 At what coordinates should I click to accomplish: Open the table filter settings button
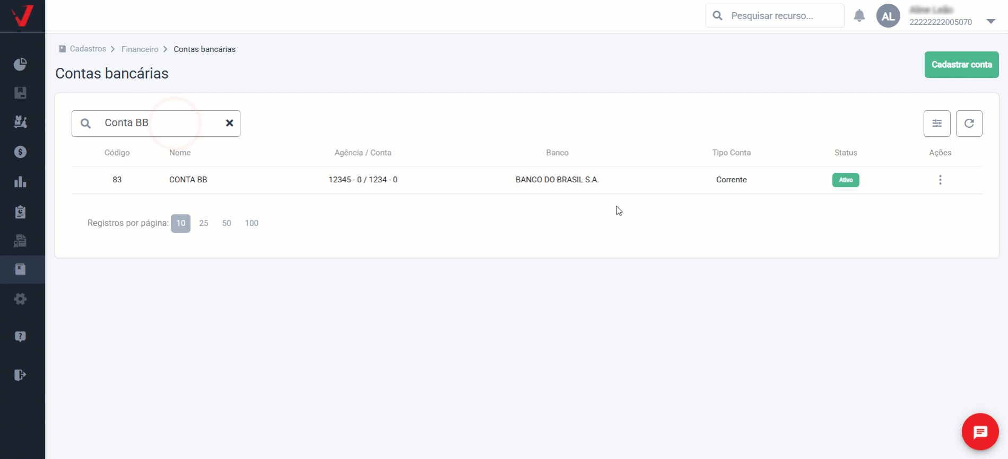point(937,123)
